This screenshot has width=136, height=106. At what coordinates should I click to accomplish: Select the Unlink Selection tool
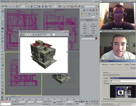pos(14,6)
